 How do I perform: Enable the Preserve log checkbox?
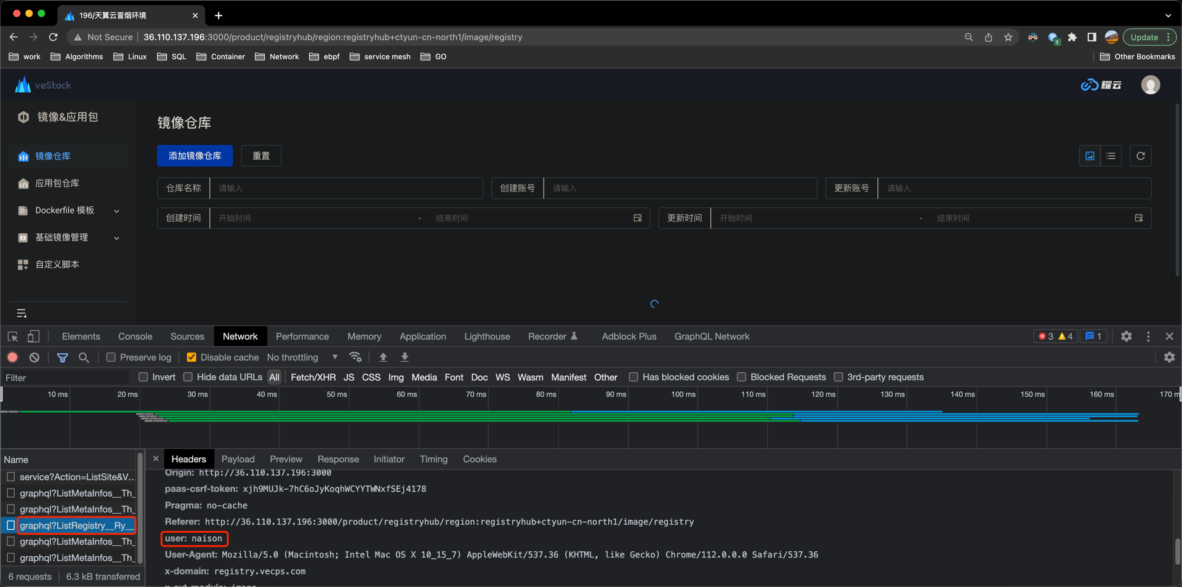coord(111,357)
